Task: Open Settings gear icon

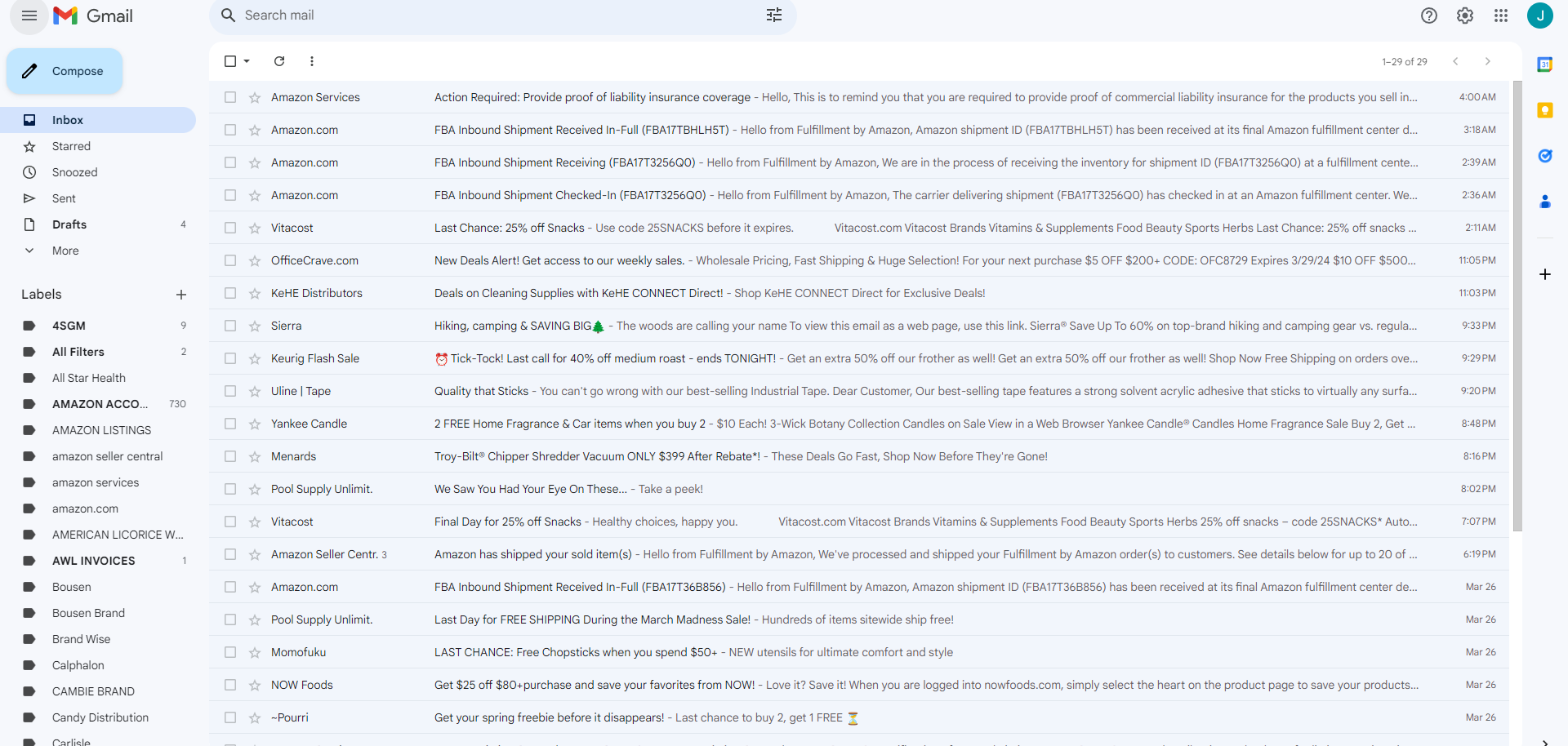Action: click(x=1465, y=16)
